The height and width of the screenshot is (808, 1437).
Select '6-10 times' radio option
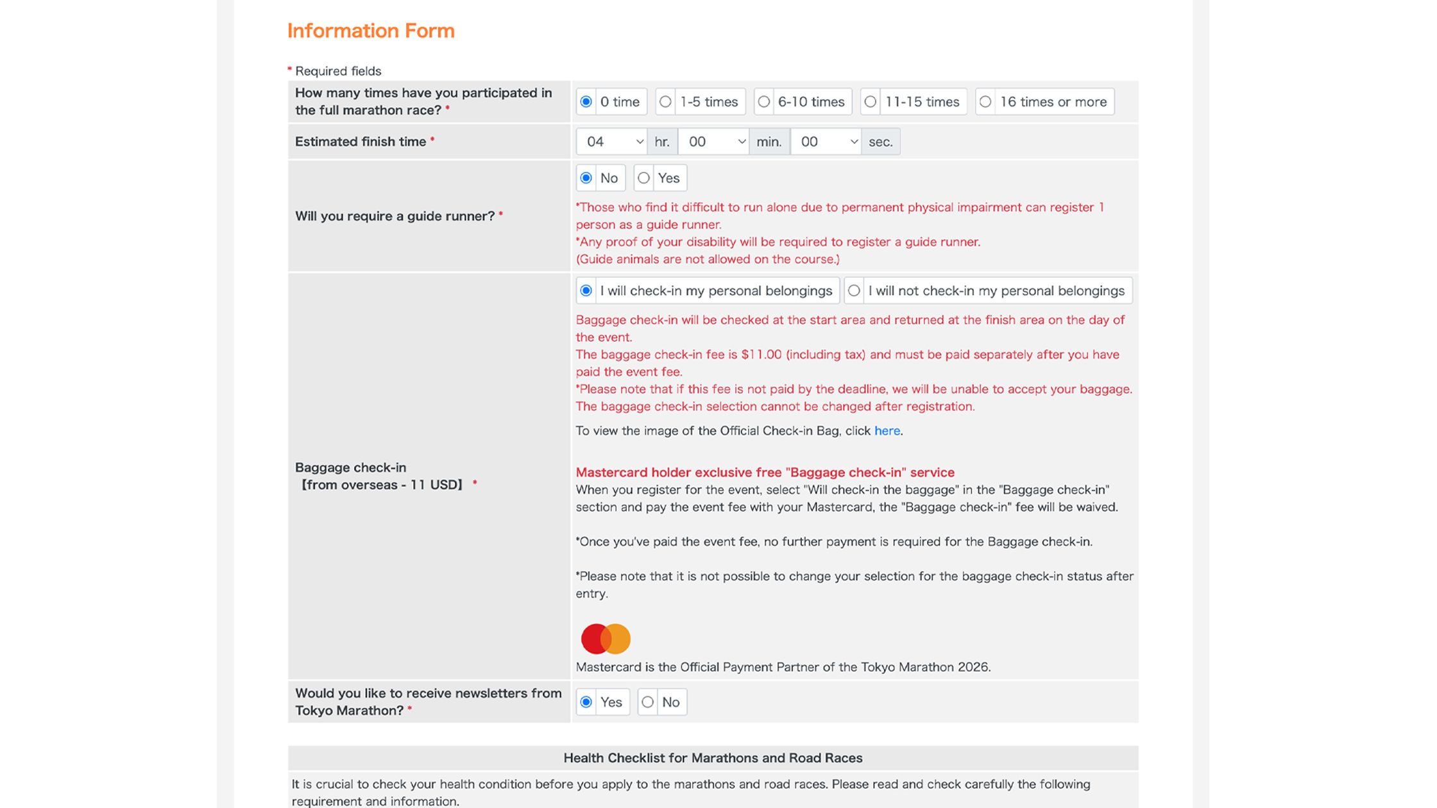point(763,102)
